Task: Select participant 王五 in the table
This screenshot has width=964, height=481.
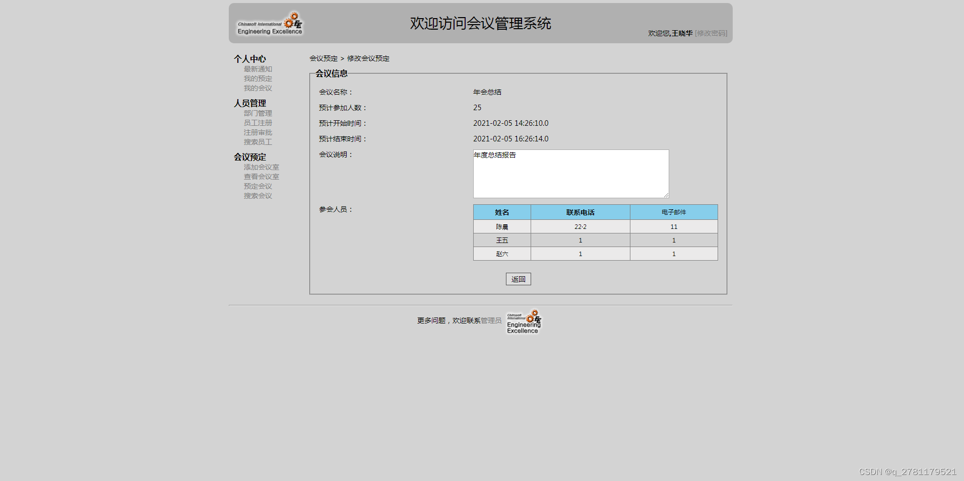Action: coord(502,240)
